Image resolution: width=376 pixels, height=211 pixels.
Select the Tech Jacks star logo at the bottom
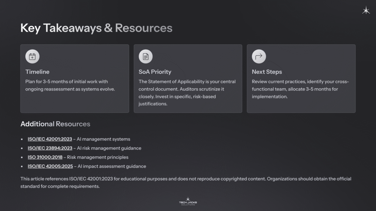point(188,199)
